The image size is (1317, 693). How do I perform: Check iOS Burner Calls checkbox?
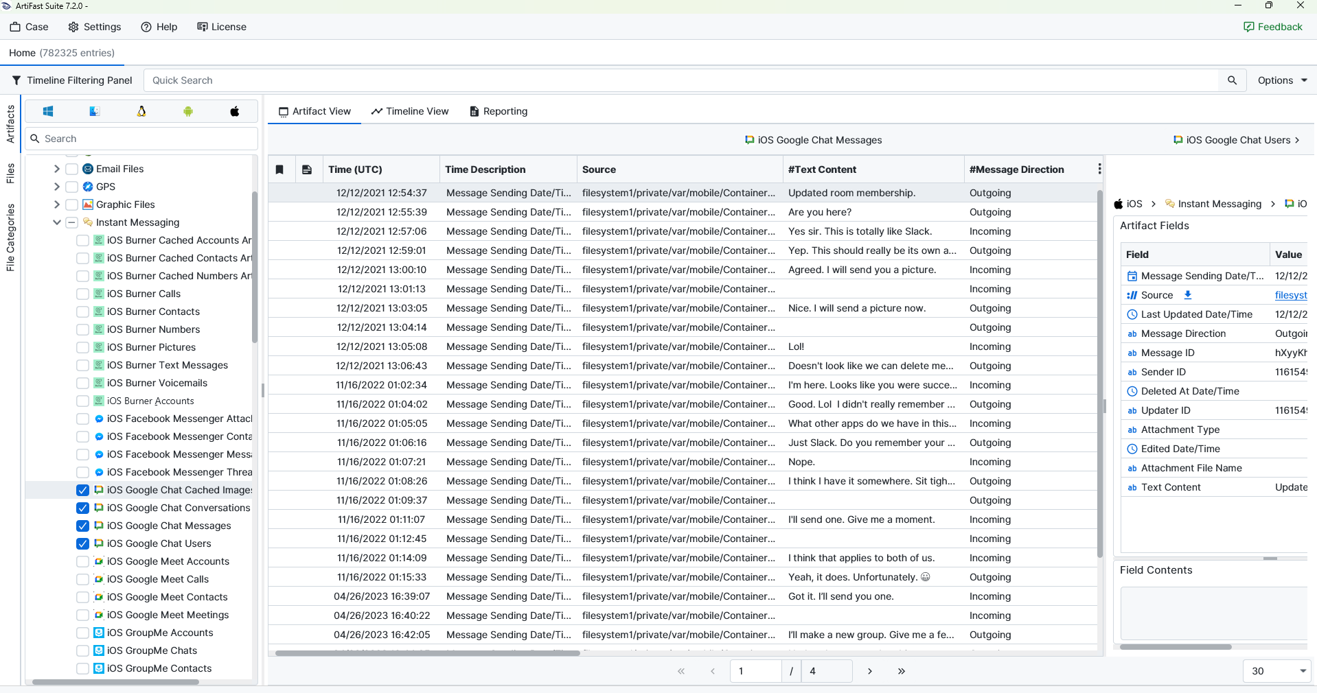click(x=82, y=294)
